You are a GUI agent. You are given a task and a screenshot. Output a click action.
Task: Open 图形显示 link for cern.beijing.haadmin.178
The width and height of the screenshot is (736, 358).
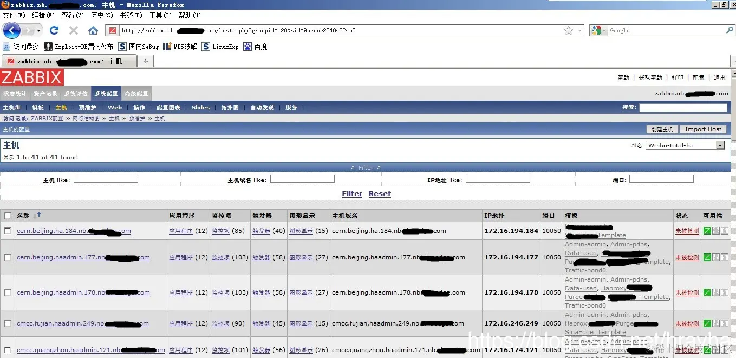tap(301, 292)
